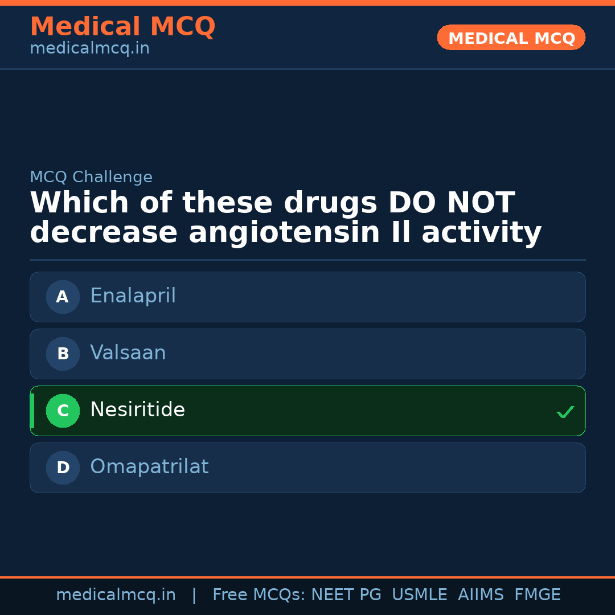Click the USMLE footer label

419,595
